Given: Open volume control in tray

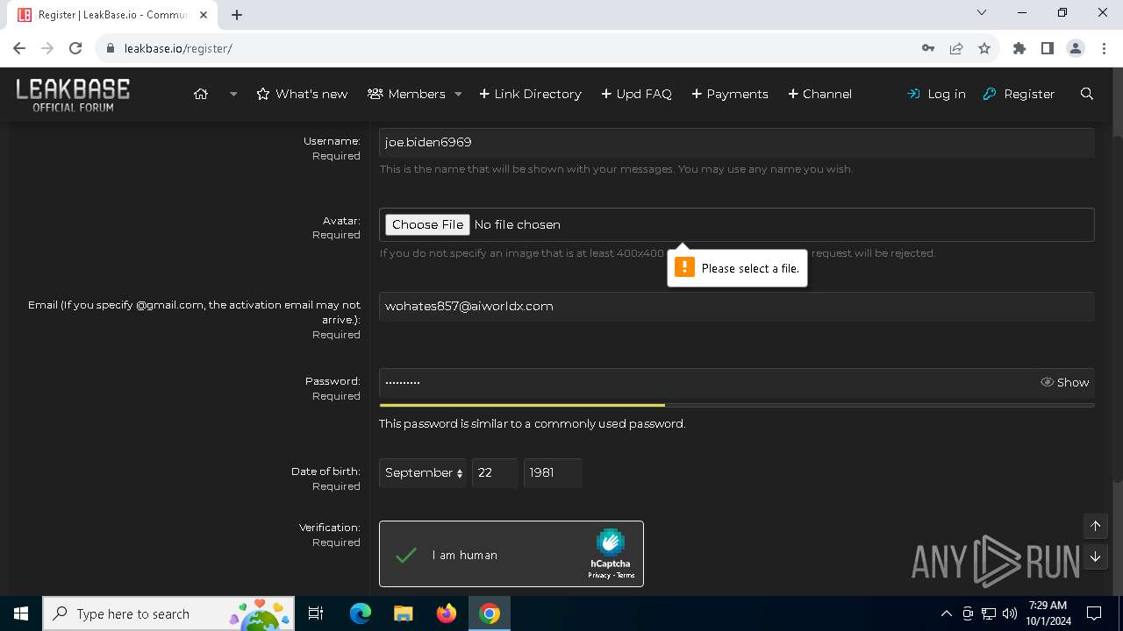Looking at the screenshot, I should pyautogui.click(x=1010, y=613).
